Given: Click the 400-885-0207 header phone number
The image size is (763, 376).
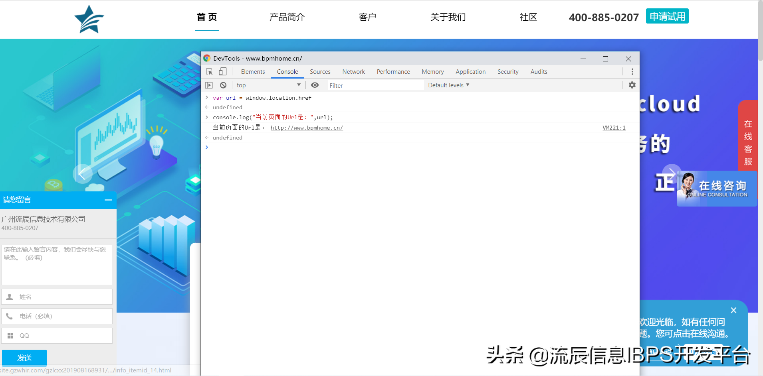Looking at the screenshot, I should tap(604, 18).
